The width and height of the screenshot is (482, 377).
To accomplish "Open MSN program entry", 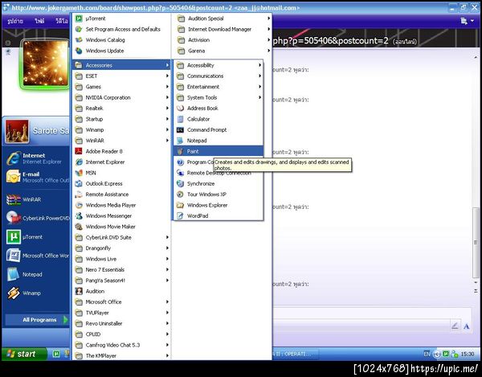I will click(x=121, y=173).
